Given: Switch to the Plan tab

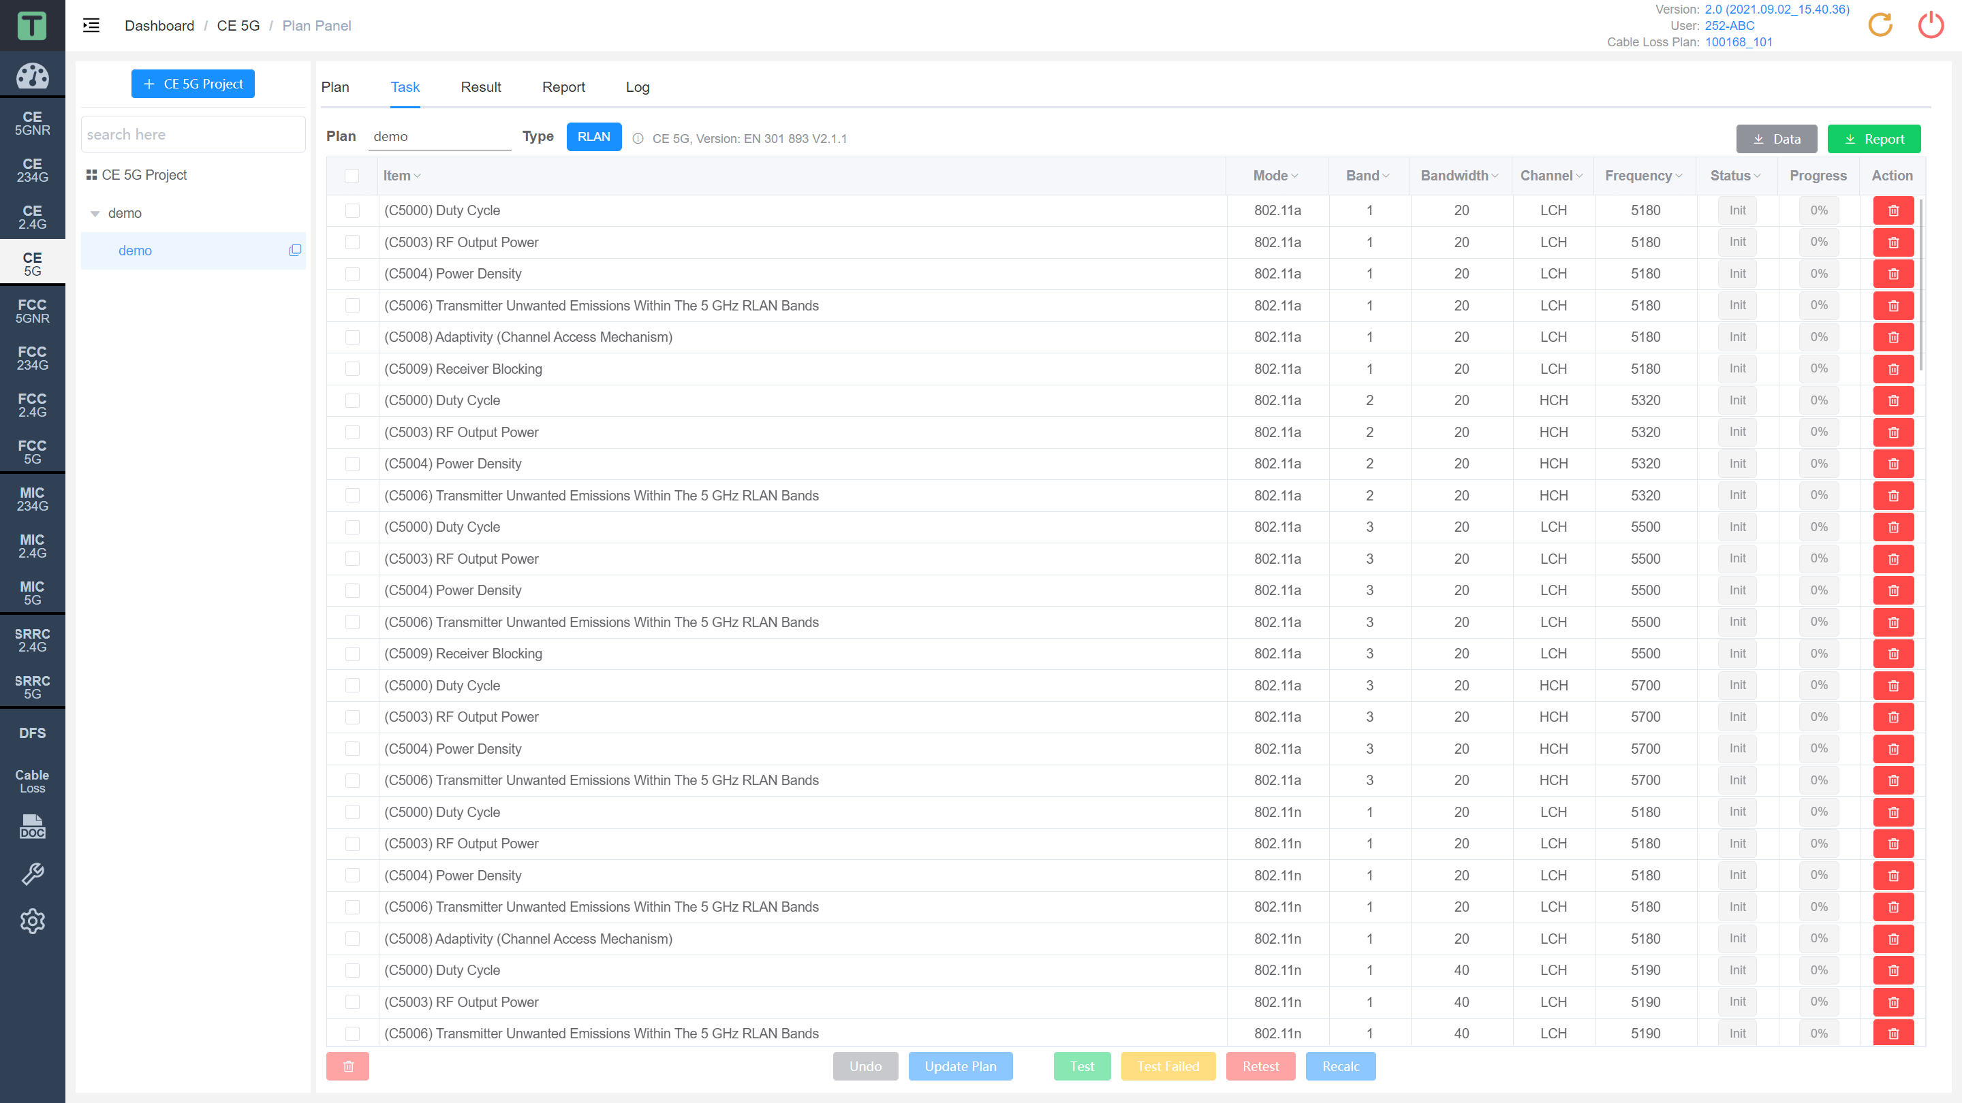Looking at the screenshot, I should click(335, 86).
